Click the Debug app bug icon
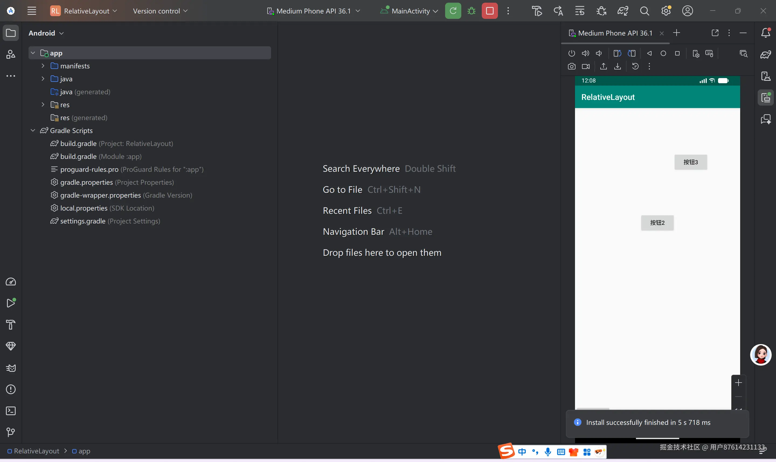 click(471, 11)
